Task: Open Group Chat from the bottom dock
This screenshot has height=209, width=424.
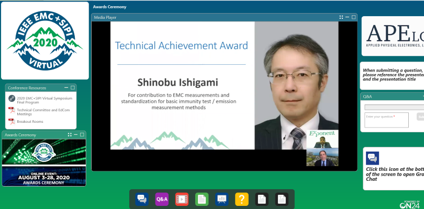Action: 142,199
